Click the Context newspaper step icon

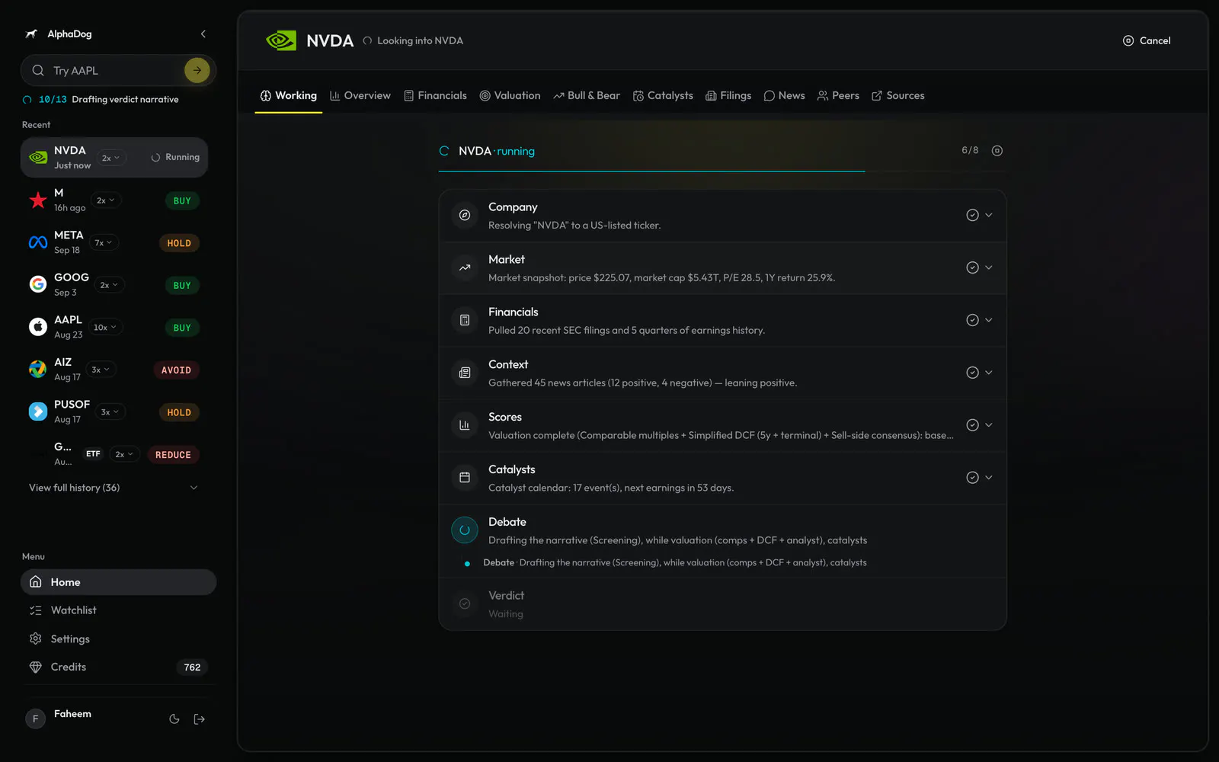tap(465, 373)
